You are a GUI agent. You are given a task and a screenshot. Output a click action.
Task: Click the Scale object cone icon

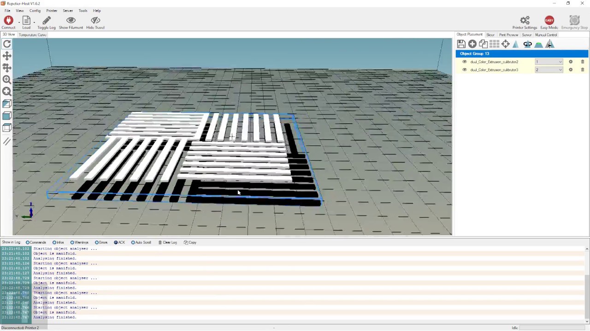click(x=516, y=44)
